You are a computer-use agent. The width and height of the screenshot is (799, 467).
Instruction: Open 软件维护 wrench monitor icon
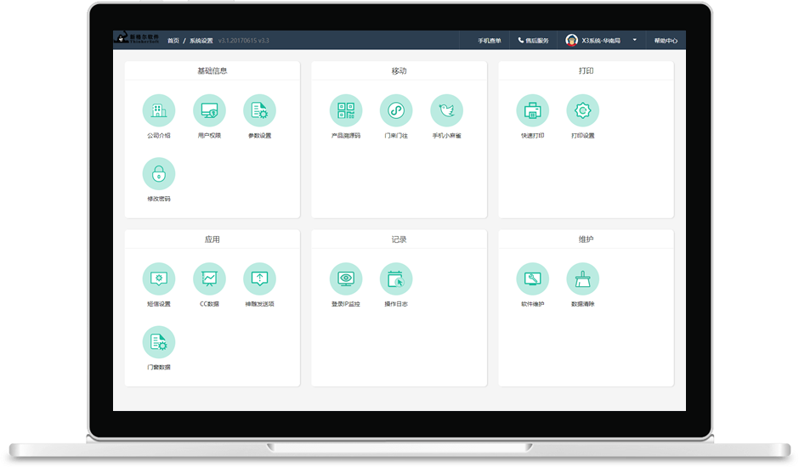coord(532,279)
